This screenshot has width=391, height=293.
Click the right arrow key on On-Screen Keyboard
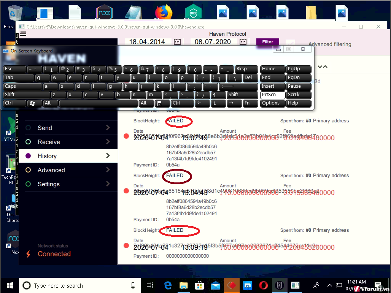(x=234, y=103)
